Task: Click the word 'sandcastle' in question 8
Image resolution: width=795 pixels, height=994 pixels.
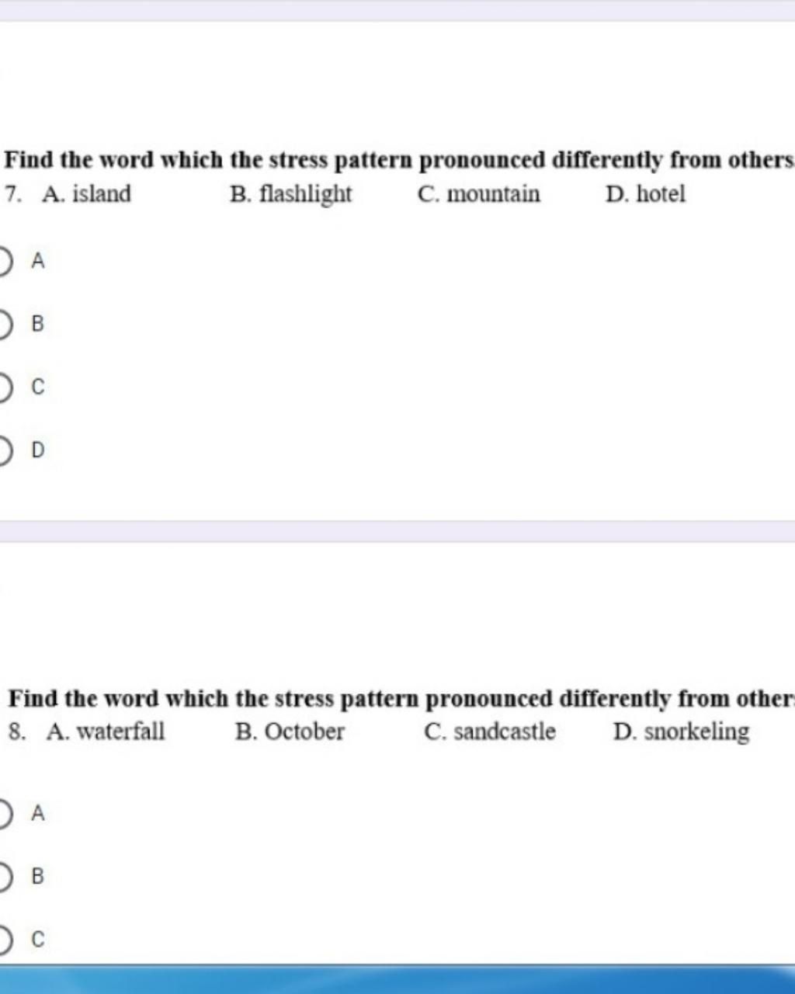Action: click(505, 732)
